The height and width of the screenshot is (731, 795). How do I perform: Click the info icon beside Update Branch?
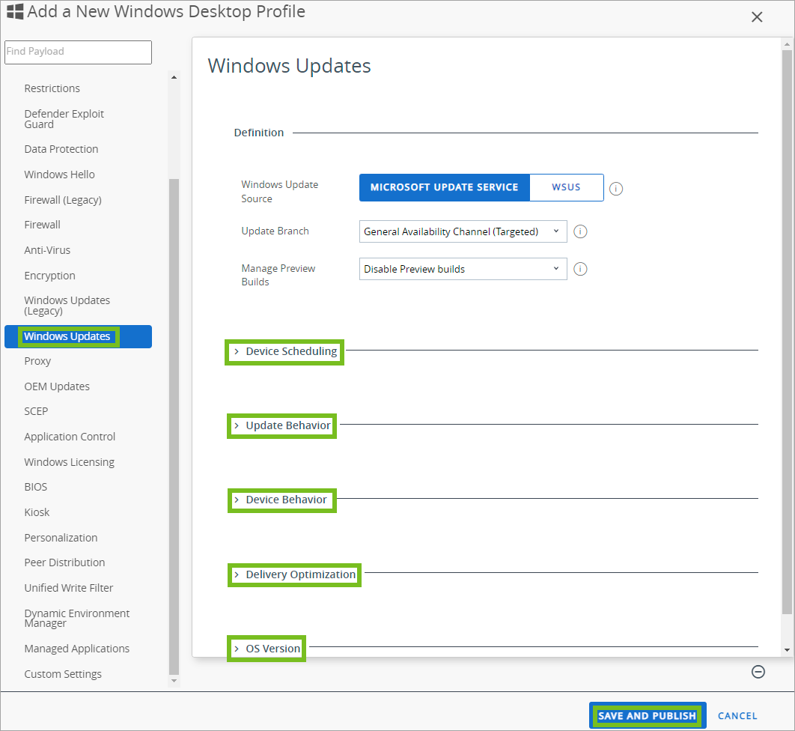(x=580, y=231)
